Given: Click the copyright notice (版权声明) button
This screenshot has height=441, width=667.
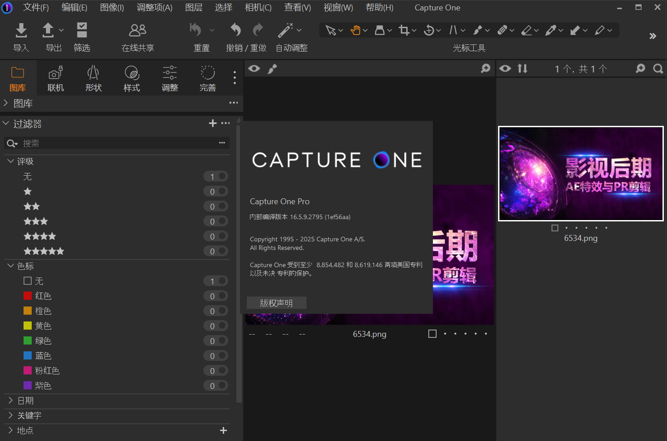Looking at the screenshot, I should pos(276,303).
